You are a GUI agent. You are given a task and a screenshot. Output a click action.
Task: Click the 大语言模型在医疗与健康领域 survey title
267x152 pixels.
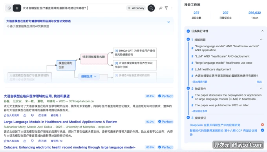click(x=38, y=21)
